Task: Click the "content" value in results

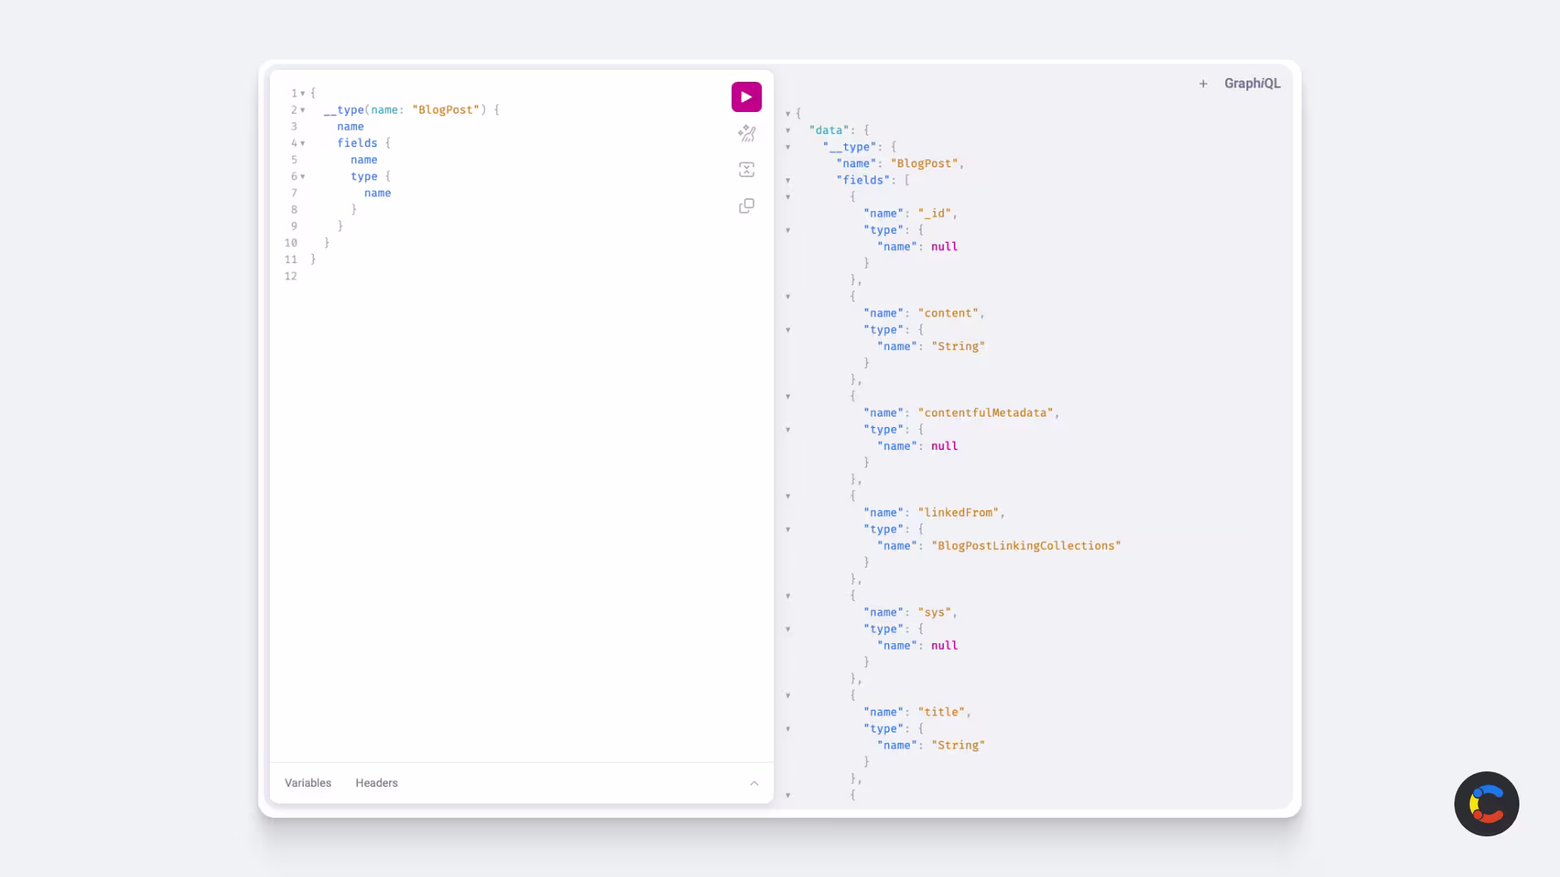Action: pos(948,313)
